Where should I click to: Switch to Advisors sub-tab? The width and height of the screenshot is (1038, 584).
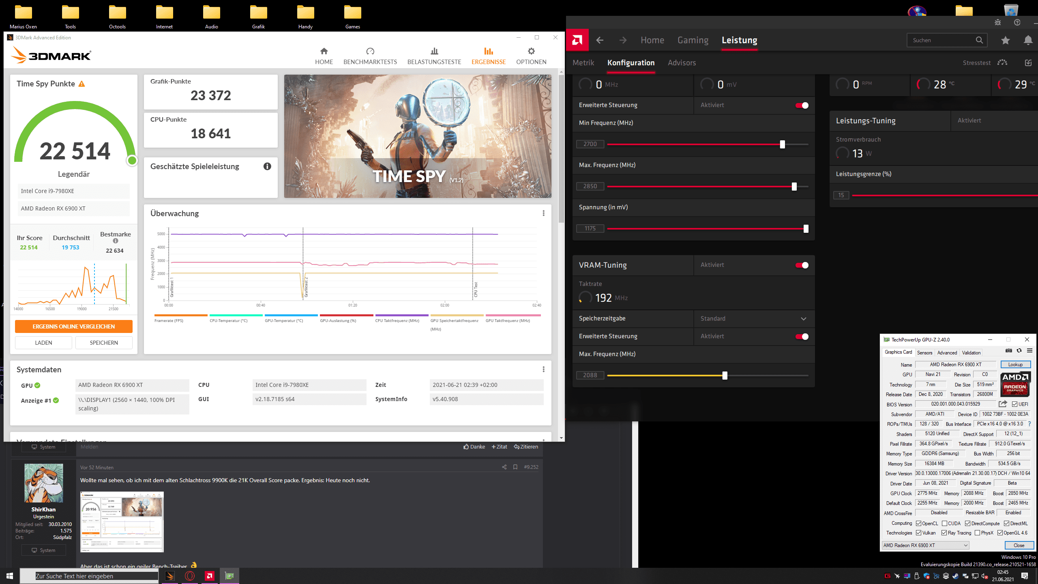click(682, 63)
